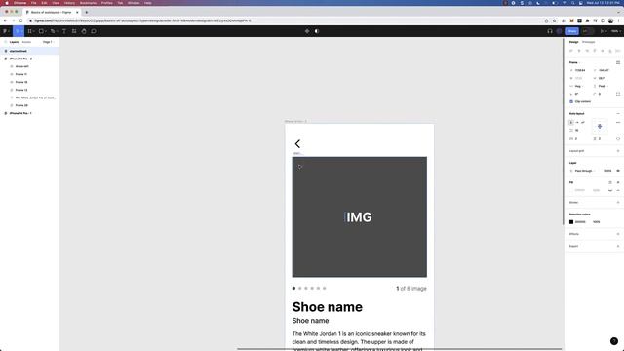Switch to Assets tab
The height and width of the screenshot is (351, 624).
26,42
